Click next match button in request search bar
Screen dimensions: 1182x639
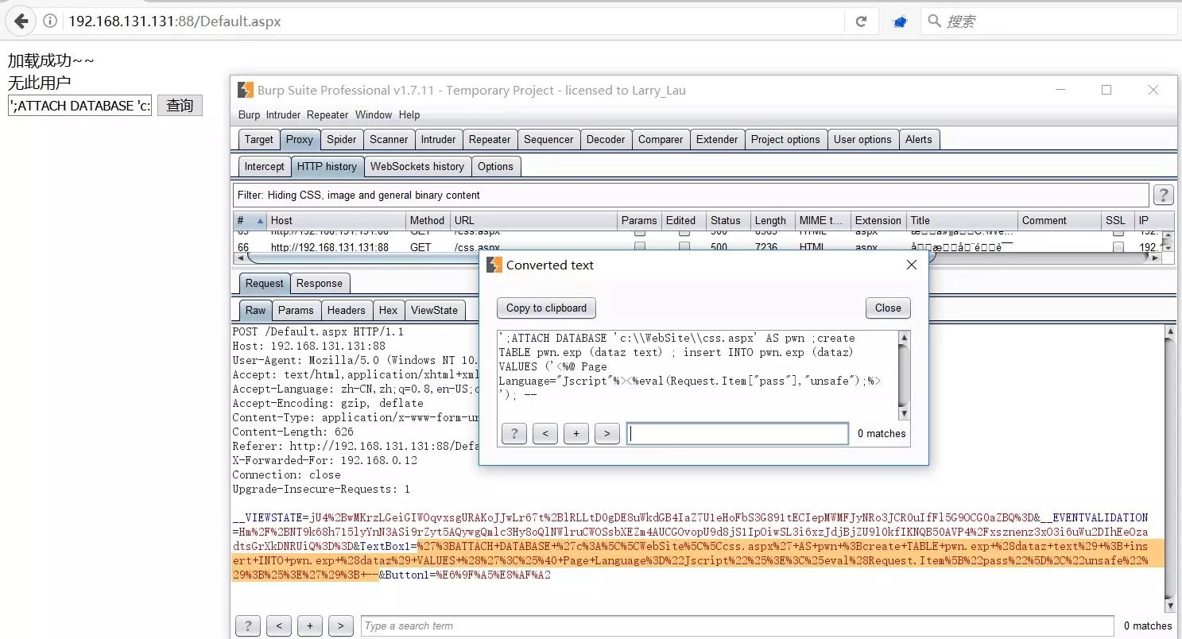pyautogui.click(x=340, y=625)
